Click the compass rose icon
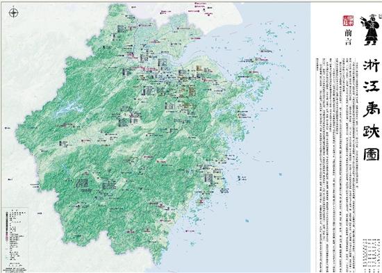 point(14,13)
